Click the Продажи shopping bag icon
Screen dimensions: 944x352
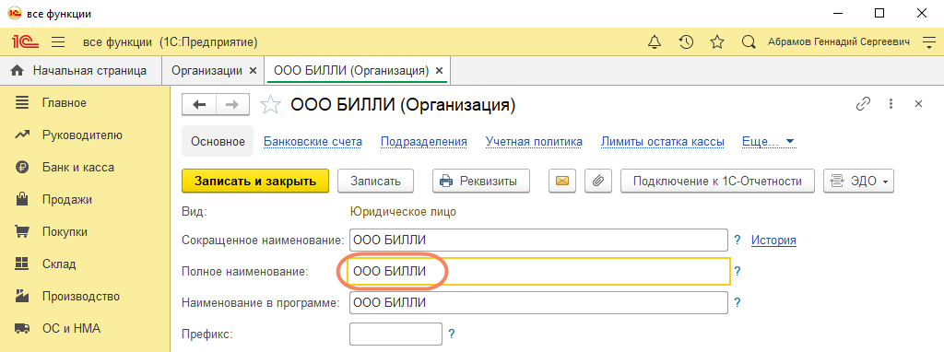pyautogui.click(x=22, y=199)
